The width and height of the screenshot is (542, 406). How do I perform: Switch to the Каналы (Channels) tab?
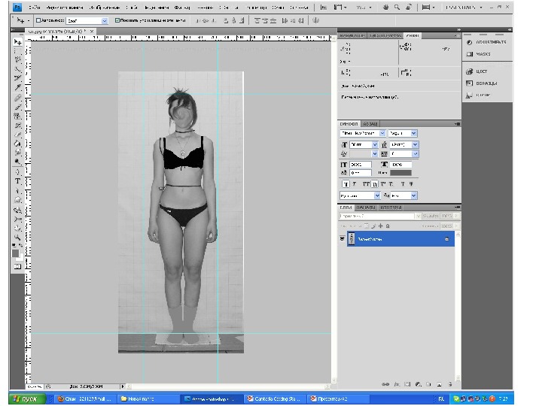366,207
